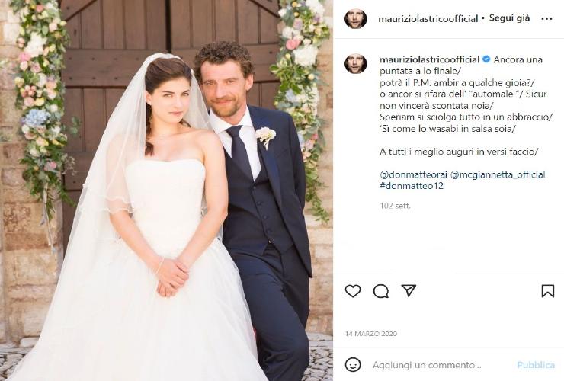Click the '14 MARZO 2020' date
This screenshot has height=381, width=564.
tap(371, 334)
